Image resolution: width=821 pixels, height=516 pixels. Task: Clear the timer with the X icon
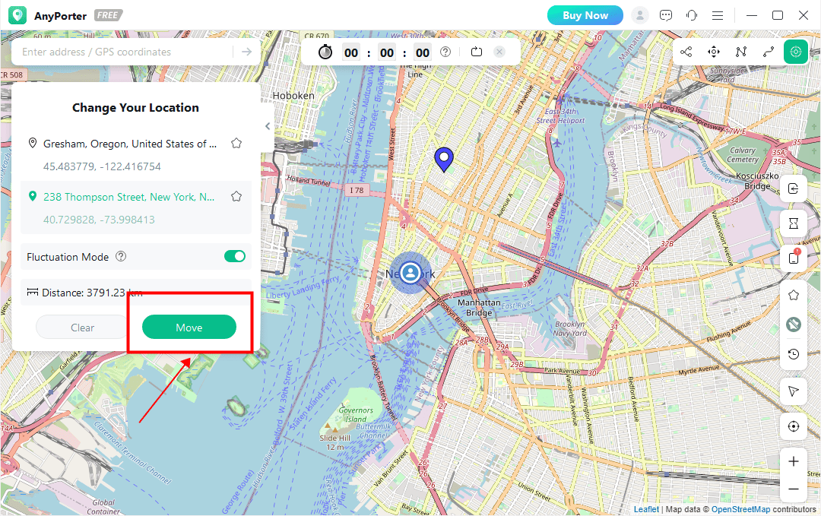coord(499,52)
